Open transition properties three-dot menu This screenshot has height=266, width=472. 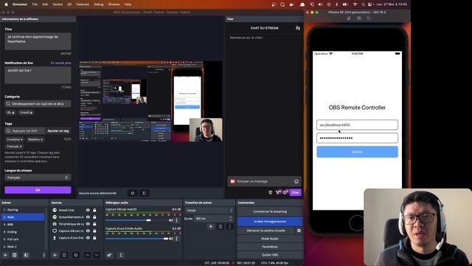pyautogui.click(x=229, y=227)
